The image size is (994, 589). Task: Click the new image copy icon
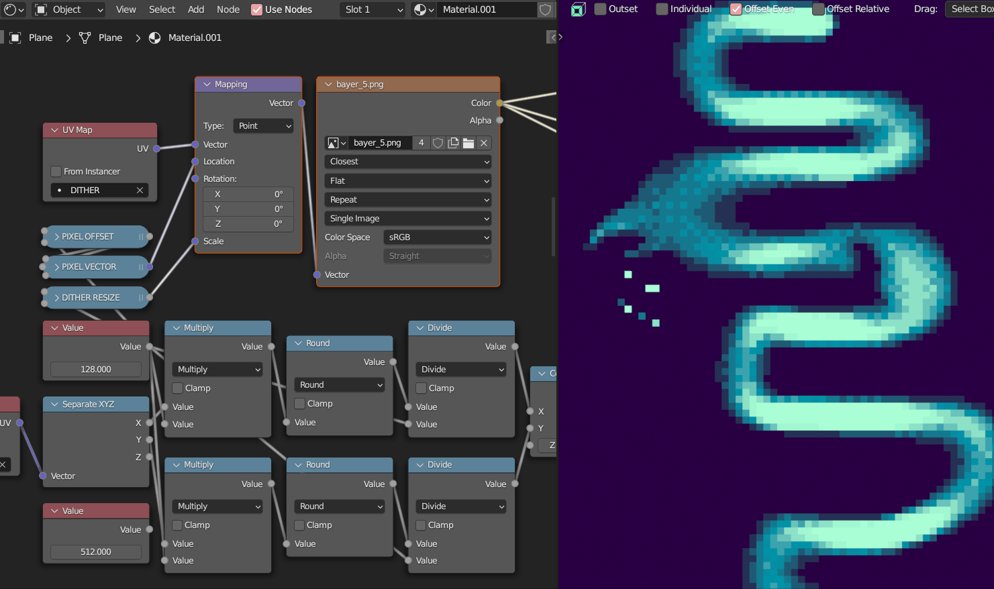pyautogui.click(x=453, y=143)
